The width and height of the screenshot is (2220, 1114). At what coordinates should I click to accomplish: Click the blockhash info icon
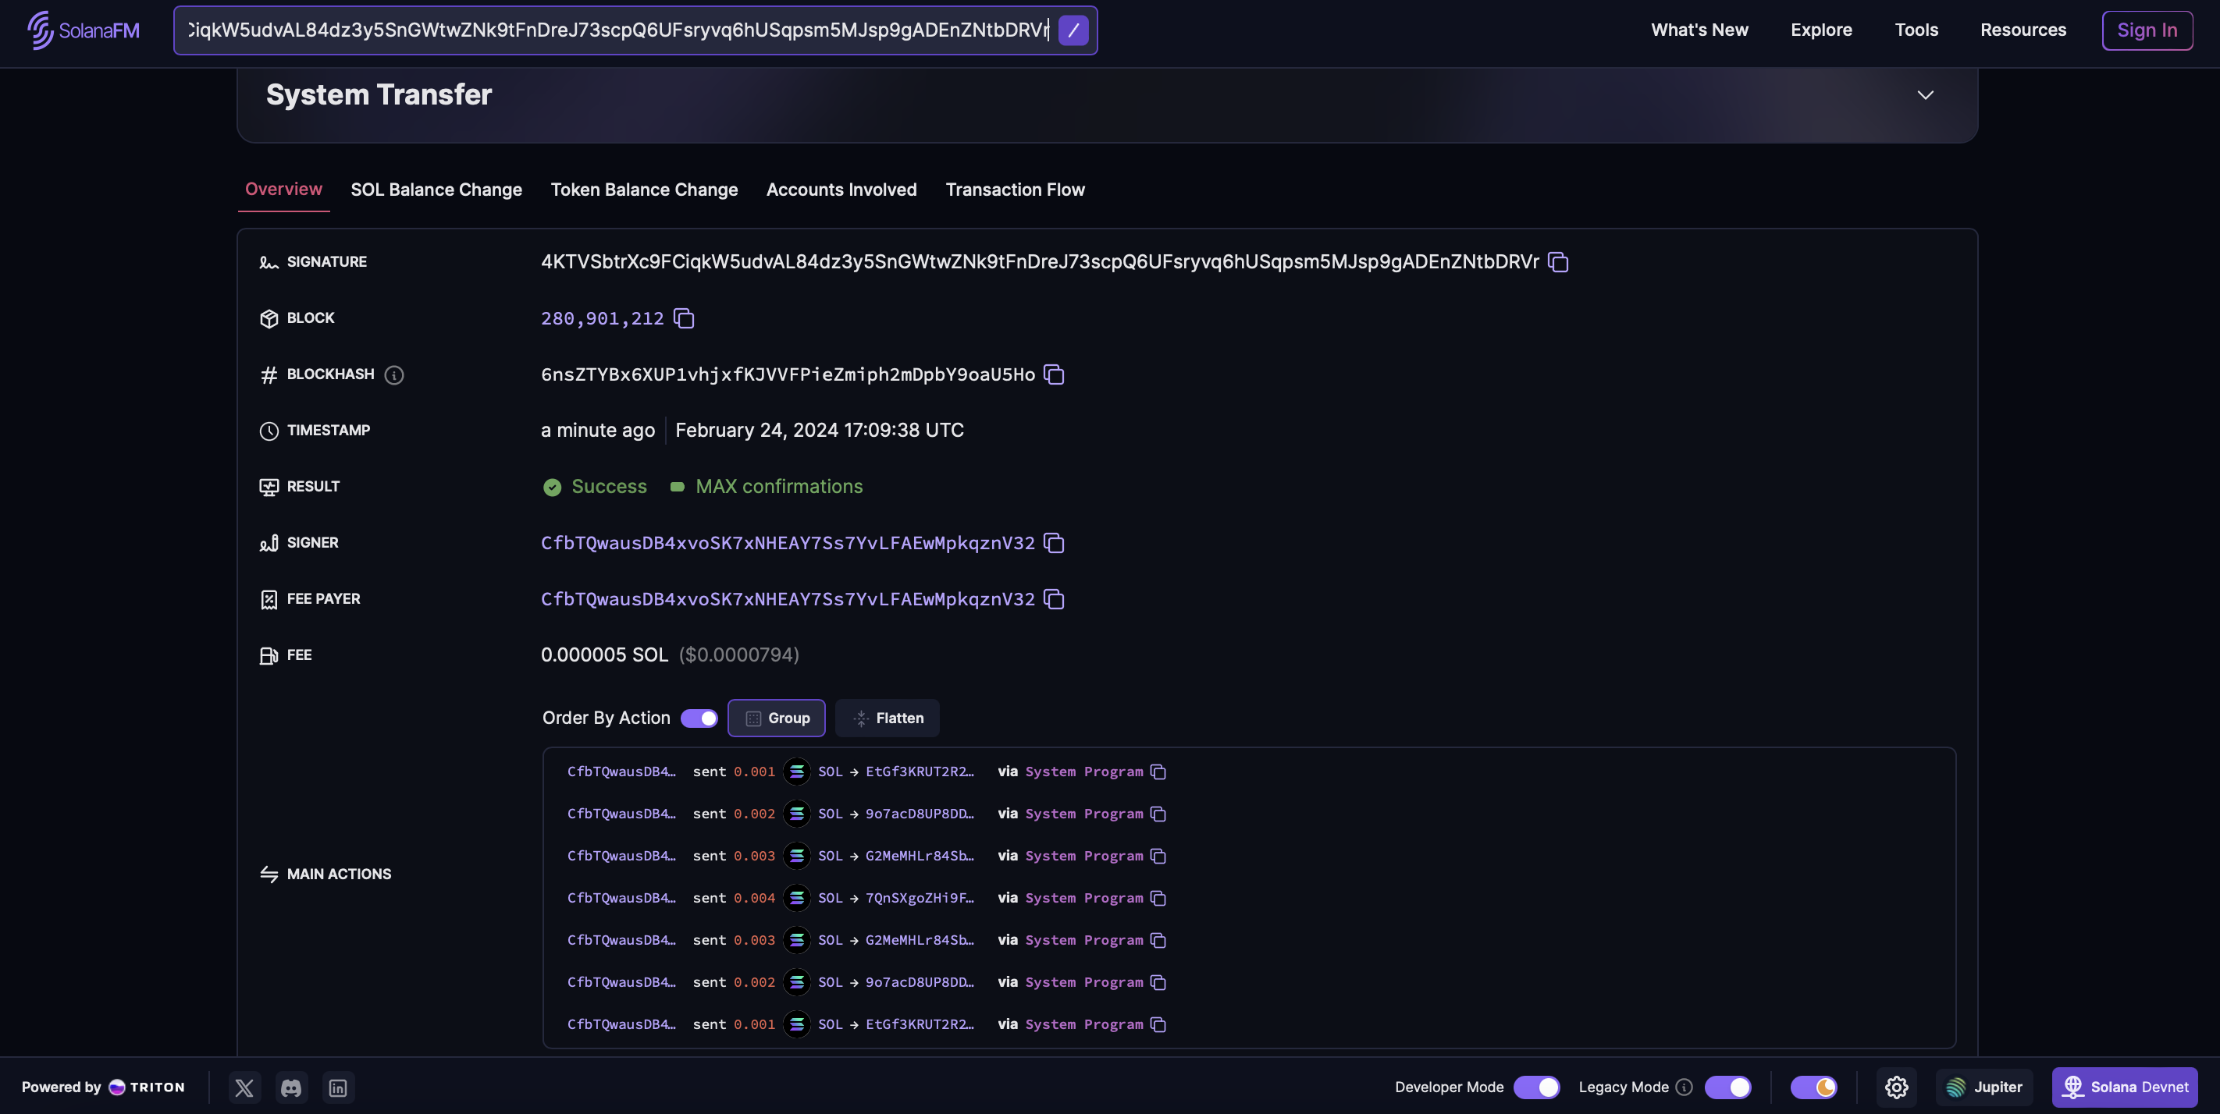[x=394, y=374]
